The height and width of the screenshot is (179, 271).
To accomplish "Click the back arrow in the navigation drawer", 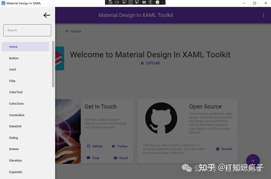I will pos(47,15).
